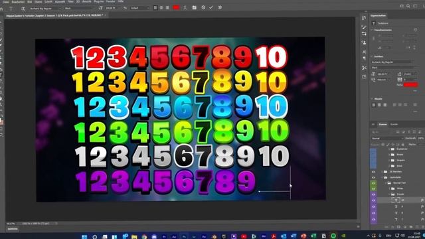Image resolution: width=425 pixels, height=239 pixels.
Task: Hide the selected 10 text layer
Action: click(373, 200)
